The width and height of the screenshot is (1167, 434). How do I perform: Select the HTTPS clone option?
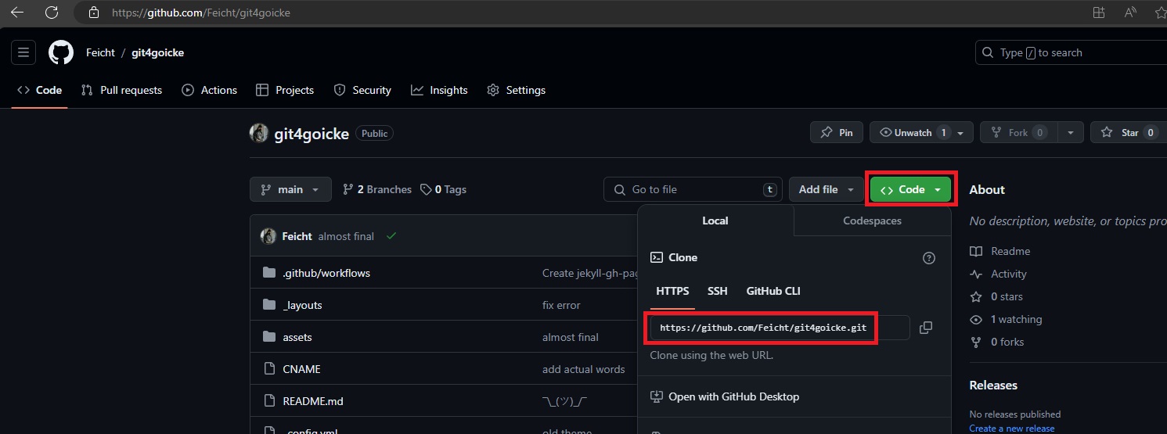click(x=672, y=291)
